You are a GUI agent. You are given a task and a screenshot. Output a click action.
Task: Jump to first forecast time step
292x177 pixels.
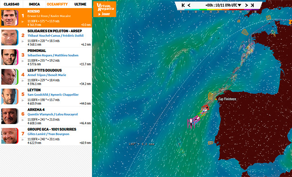coord(183,5)
